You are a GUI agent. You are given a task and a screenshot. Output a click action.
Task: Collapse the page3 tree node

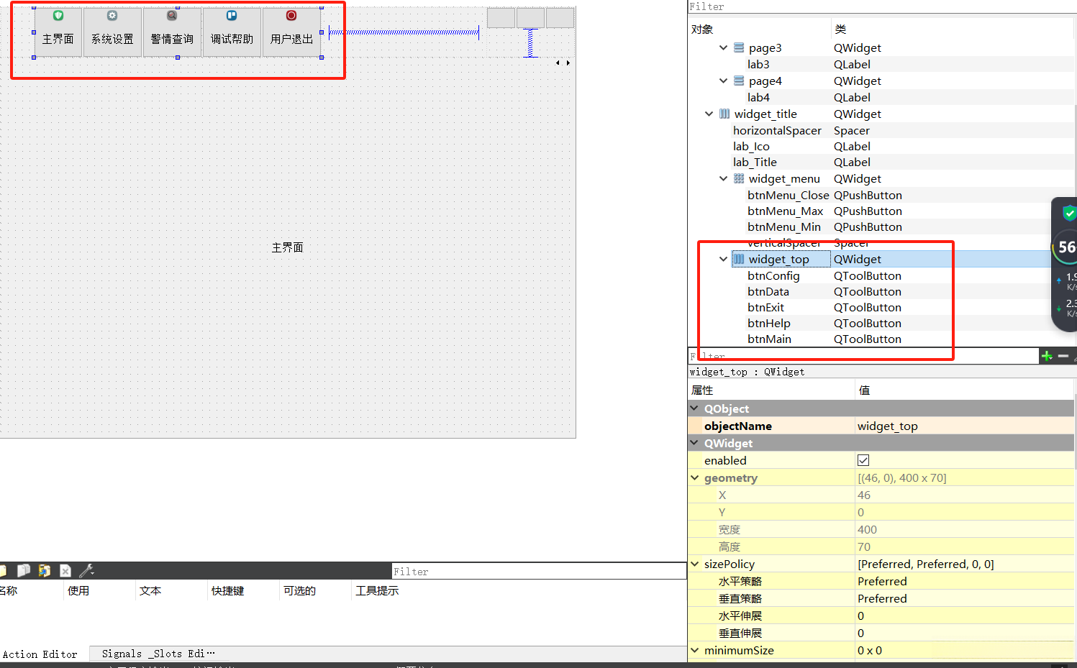723,48
